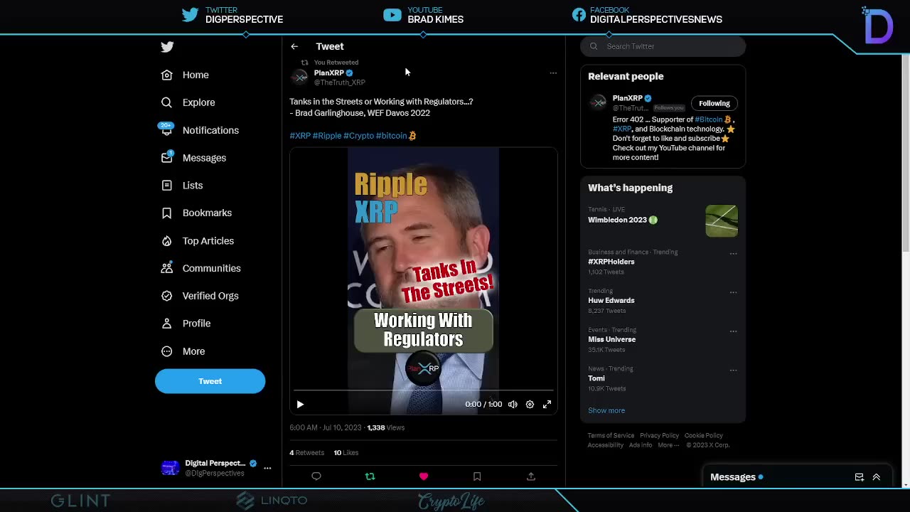910x512 pixels.
Task: Open the Privacy Policy link
Action: 659,435
